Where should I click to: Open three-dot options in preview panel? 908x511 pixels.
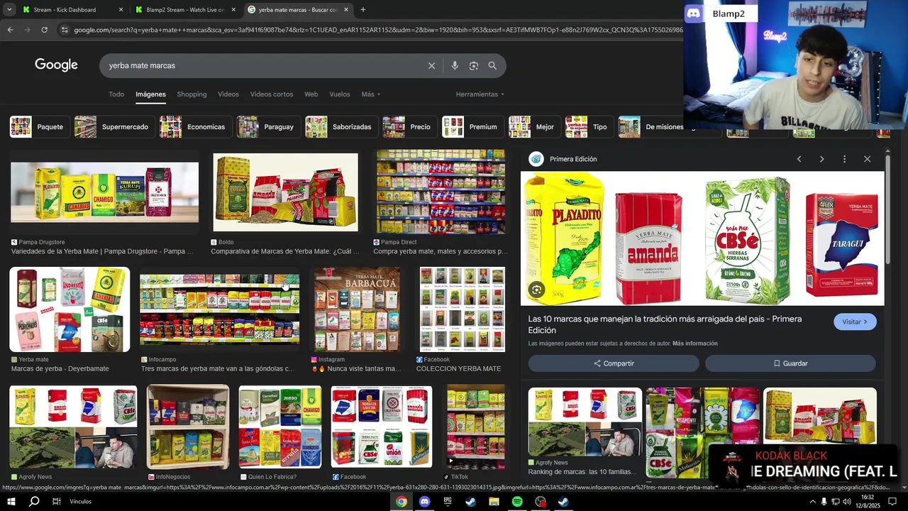tap(844, 159)
